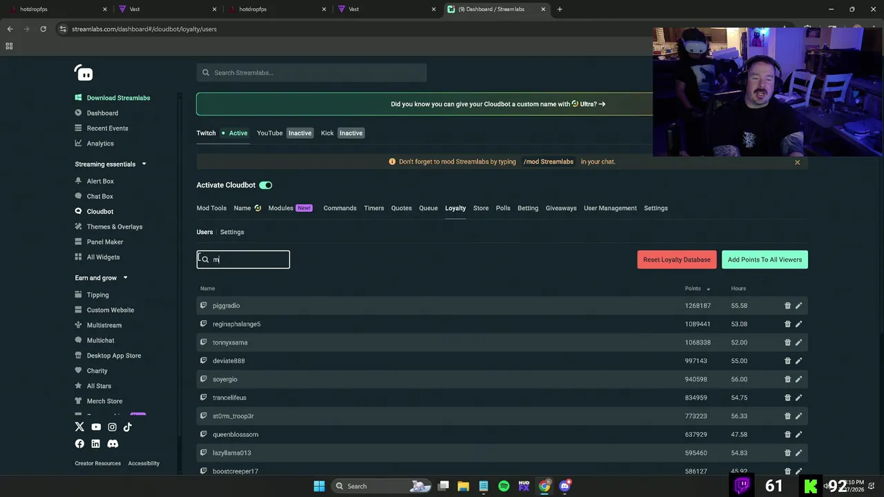
Task: Click Add Points To All Viewers
Action: [765, 260]
